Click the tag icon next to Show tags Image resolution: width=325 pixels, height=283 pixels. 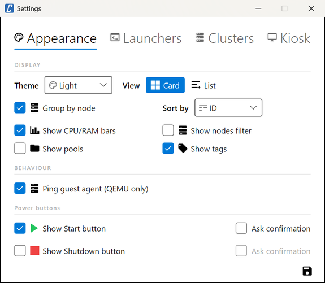click(183, 149)
